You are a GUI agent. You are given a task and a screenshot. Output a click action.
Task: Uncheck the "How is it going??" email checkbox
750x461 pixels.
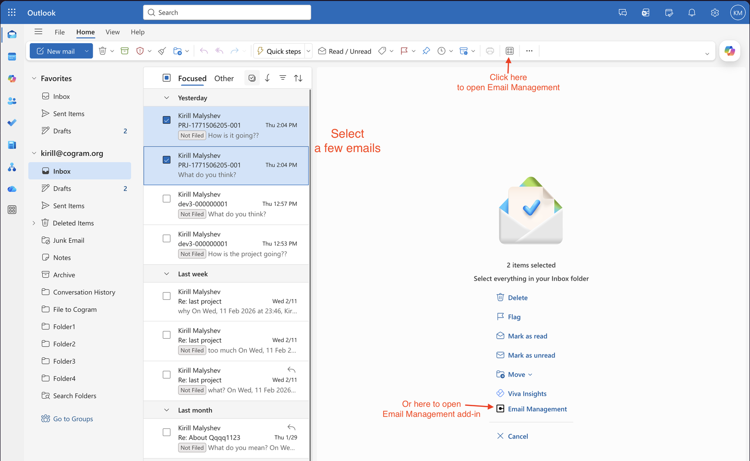pos(167,120)
